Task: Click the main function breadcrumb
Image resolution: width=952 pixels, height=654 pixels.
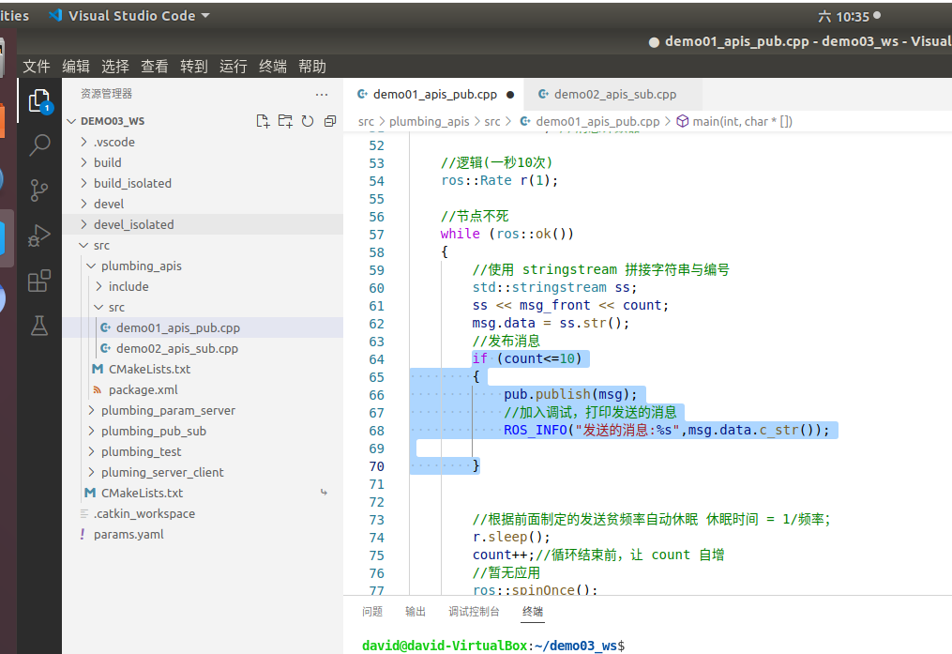Action: pyautogui.click(x=741, y=120)
